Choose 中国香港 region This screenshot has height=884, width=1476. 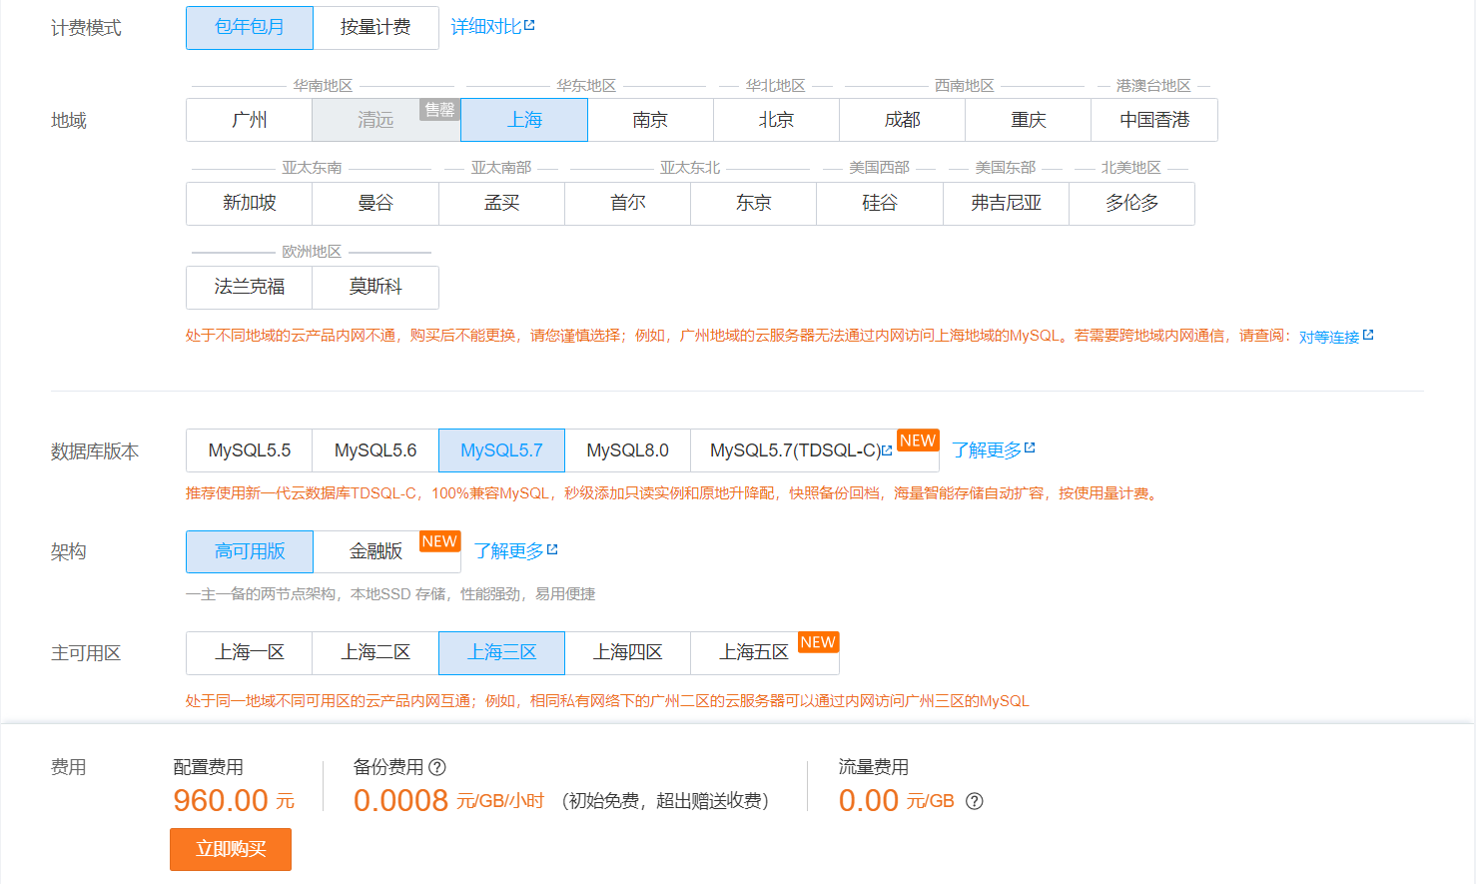[1154, 120]
